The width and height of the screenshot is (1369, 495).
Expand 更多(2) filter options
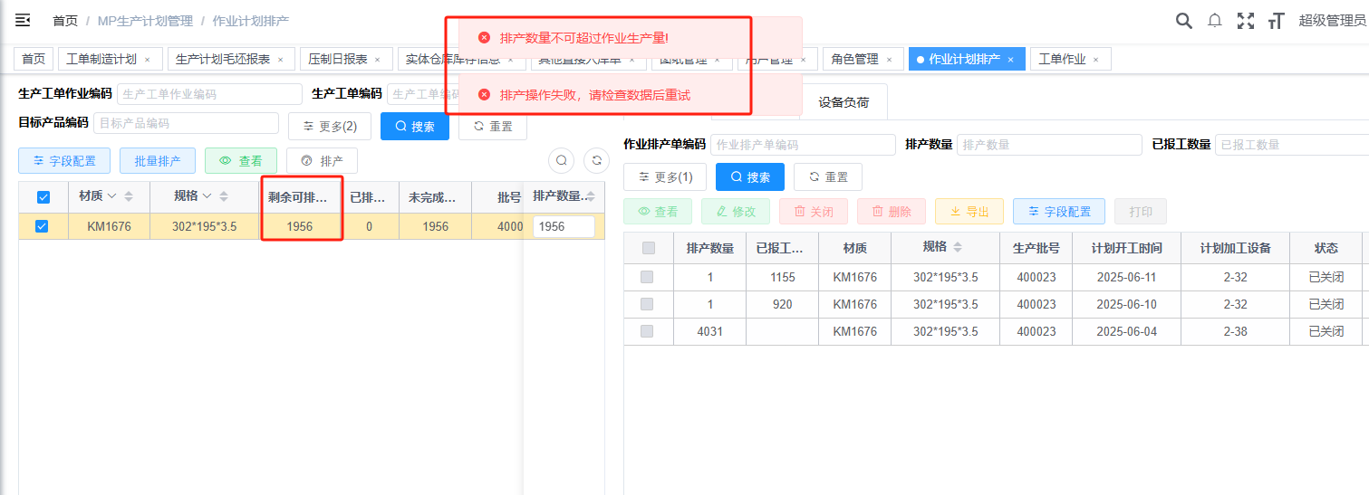330,127
